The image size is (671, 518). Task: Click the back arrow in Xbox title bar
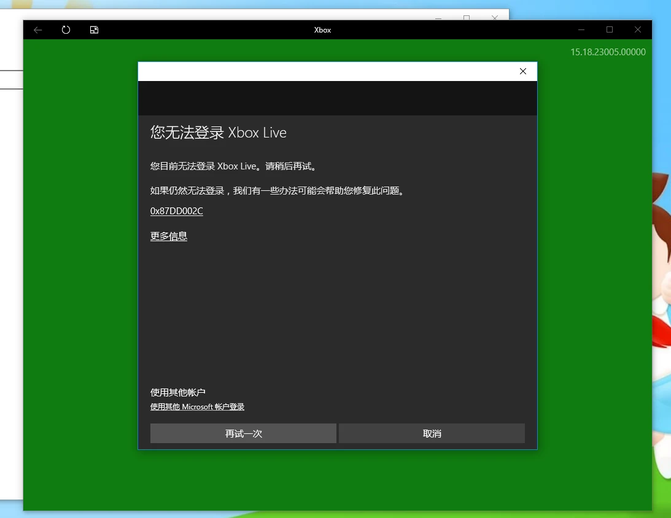pyautogui.click(x=38, y=29)
